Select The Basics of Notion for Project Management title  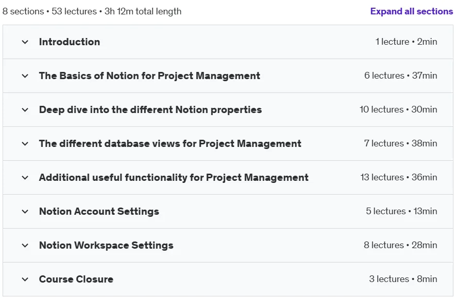click(x=149, y=76)
